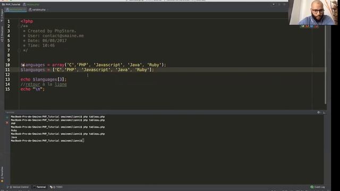Click line number 10 in the gutter

(x=7, y=65)
